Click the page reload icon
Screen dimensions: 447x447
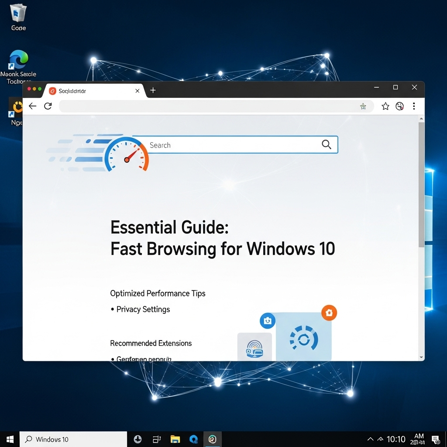click(48, 106)
